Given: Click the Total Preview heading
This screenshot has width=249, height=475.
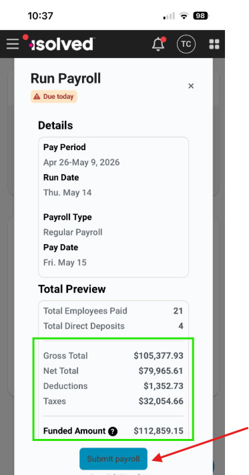Looking at the screenshot, I should (x=72, y=290).
